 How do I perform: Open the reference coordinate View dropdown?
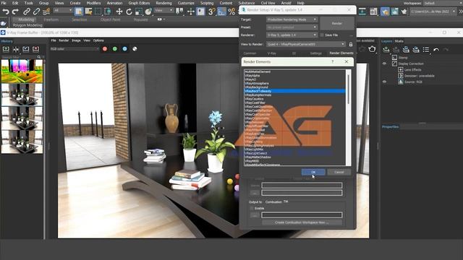click(164, 11)
